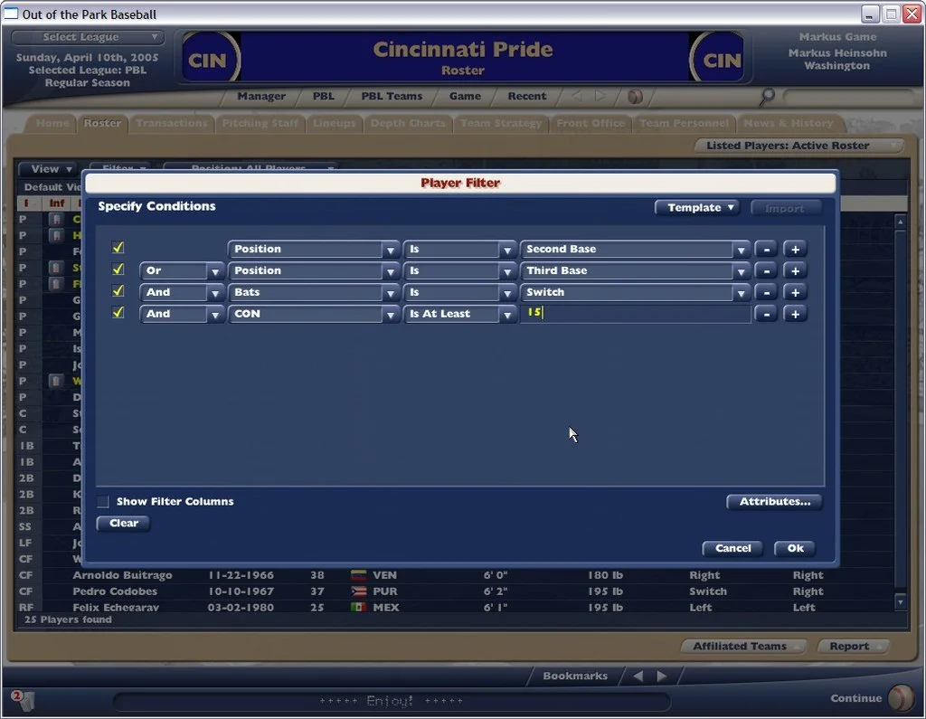Click the roster list vertical scrollbar
The height and width of the screenshot is (719, 926).
pos(900,407)
